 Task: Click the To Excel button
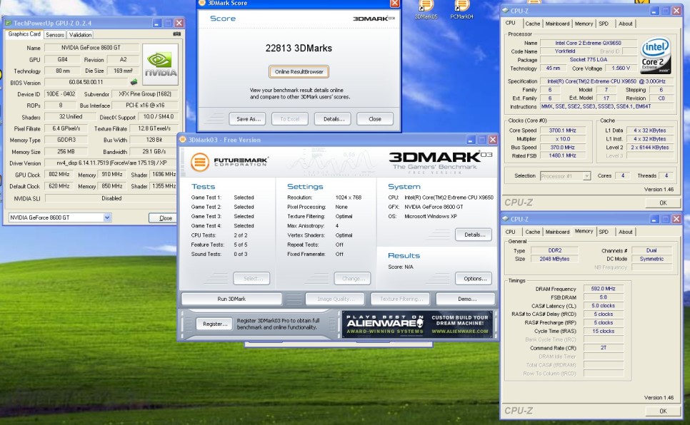(290, 118)
